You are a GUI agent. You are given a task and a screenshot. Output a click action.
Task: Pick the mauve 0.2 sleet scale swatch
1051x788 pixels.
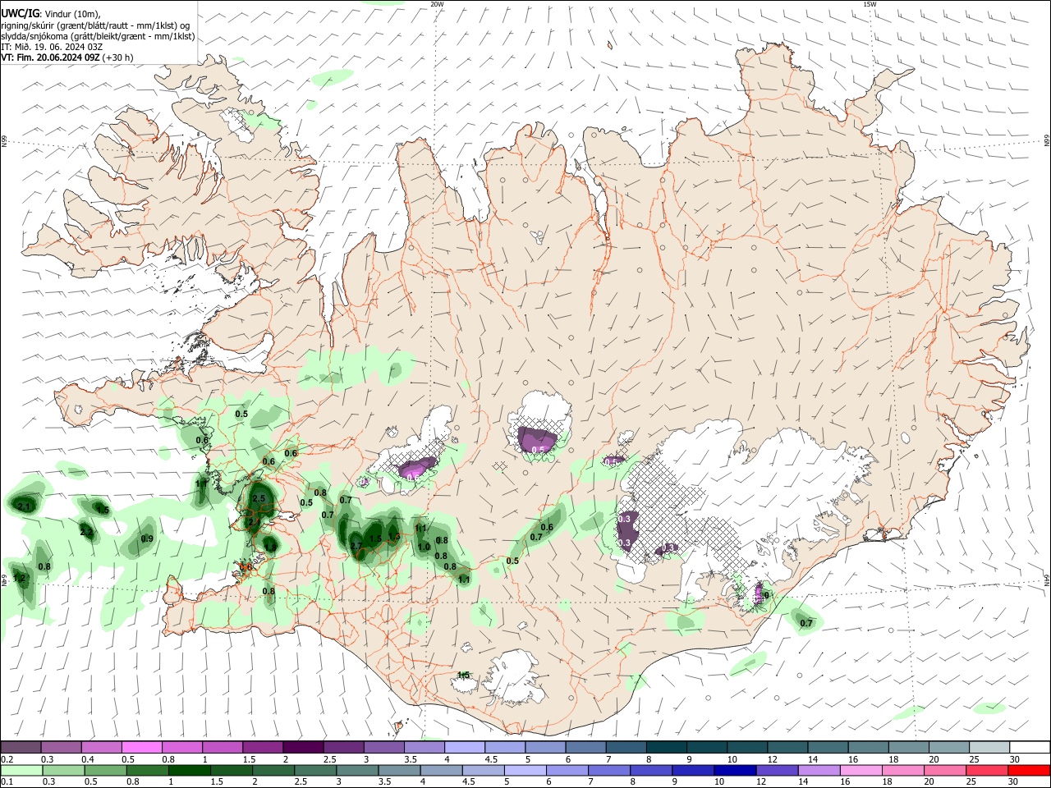click(x=21, y=747)
